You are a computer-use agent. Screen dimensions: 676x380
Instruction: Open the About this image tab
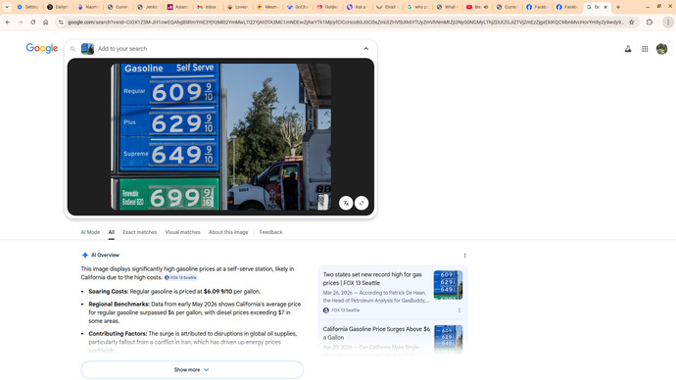tap(228, 232)
